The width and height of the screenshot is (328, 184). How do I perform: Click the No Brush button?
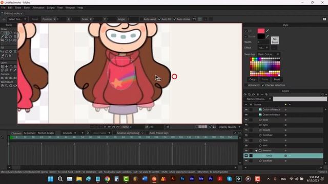pyautogui.click(x=275, y=40)
